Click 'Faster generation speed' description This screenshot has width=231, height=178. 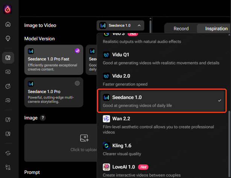click(125, 84)
